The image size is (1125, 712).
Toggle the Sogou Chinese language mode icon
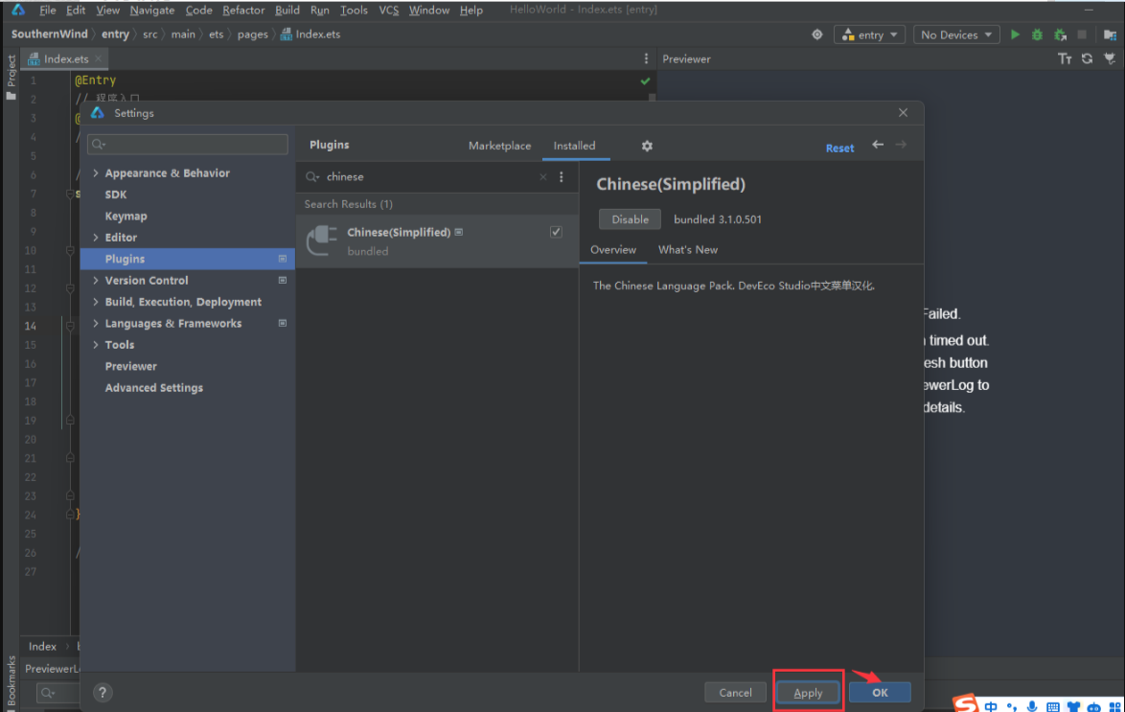pos(991,706)
